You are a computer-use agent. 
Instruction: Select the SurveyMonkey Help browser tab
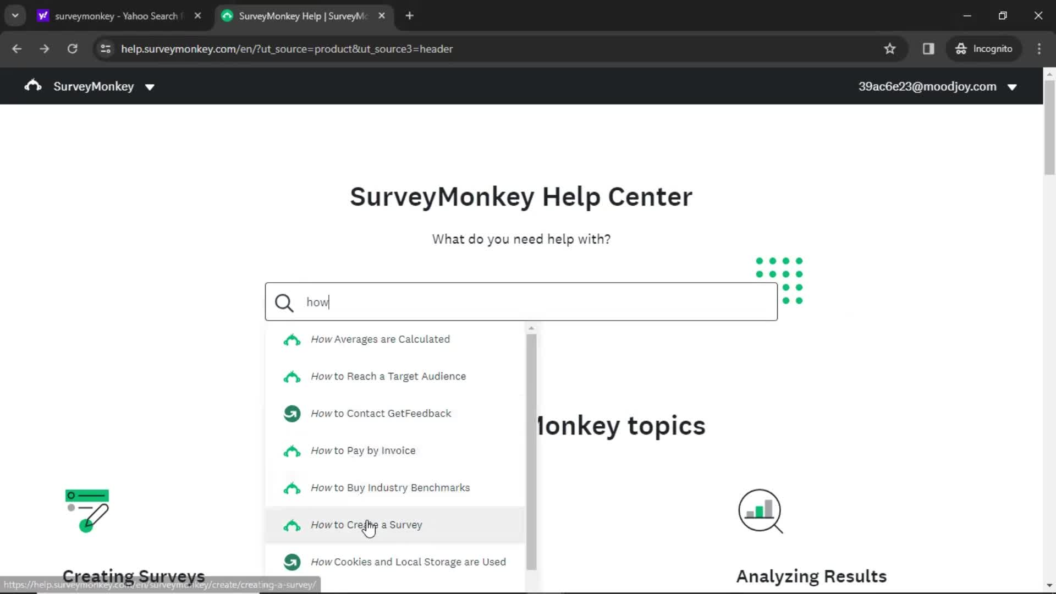click(302, 16)
